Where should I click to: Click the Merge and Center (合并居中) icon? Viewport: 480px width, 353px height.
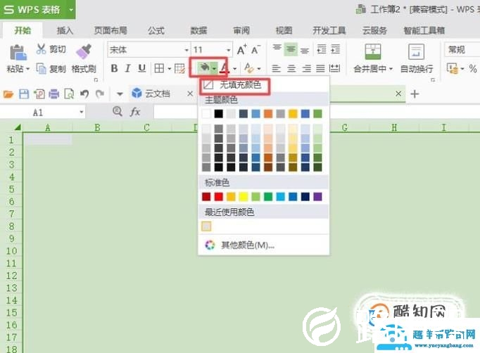(x=373, y=52)
